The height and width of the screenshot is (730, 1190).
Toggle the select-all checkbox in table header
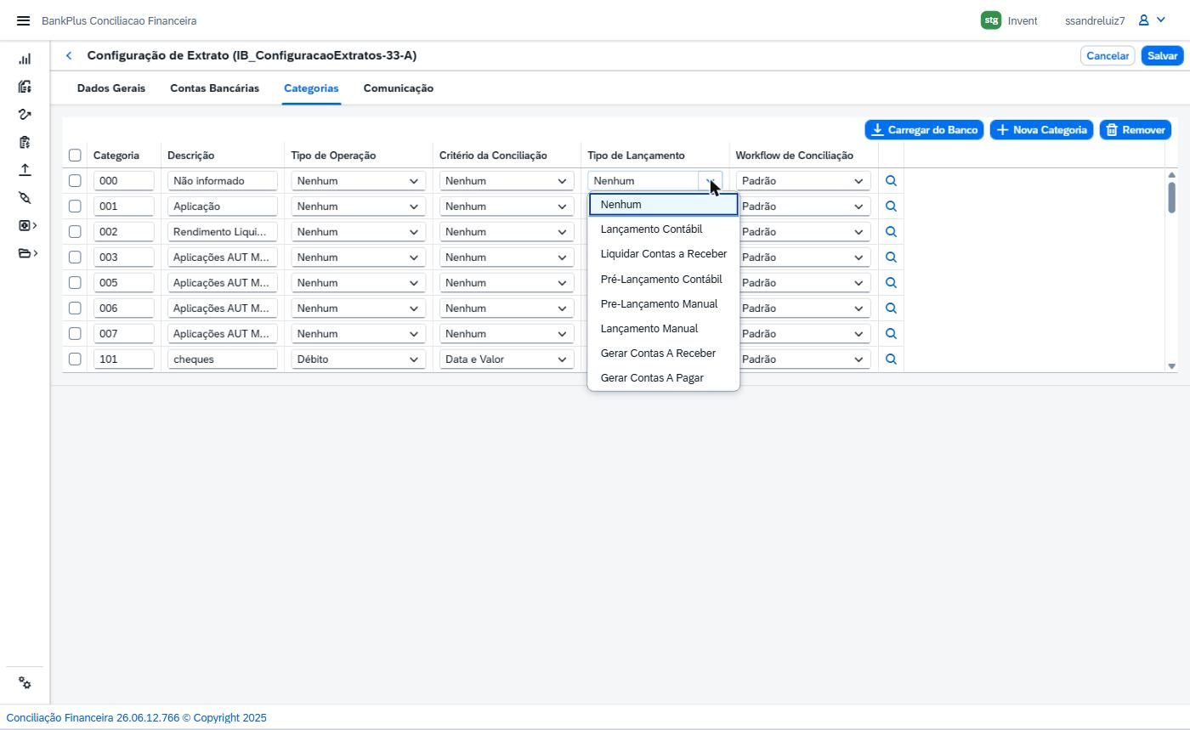coord(75,155)
